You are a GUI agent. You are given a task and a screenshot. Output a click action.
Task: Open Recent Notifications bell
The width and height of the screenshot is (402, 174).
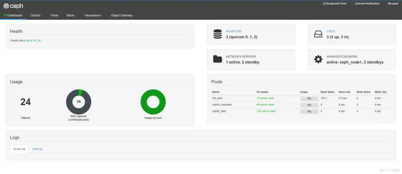click(x=367, y=3)
